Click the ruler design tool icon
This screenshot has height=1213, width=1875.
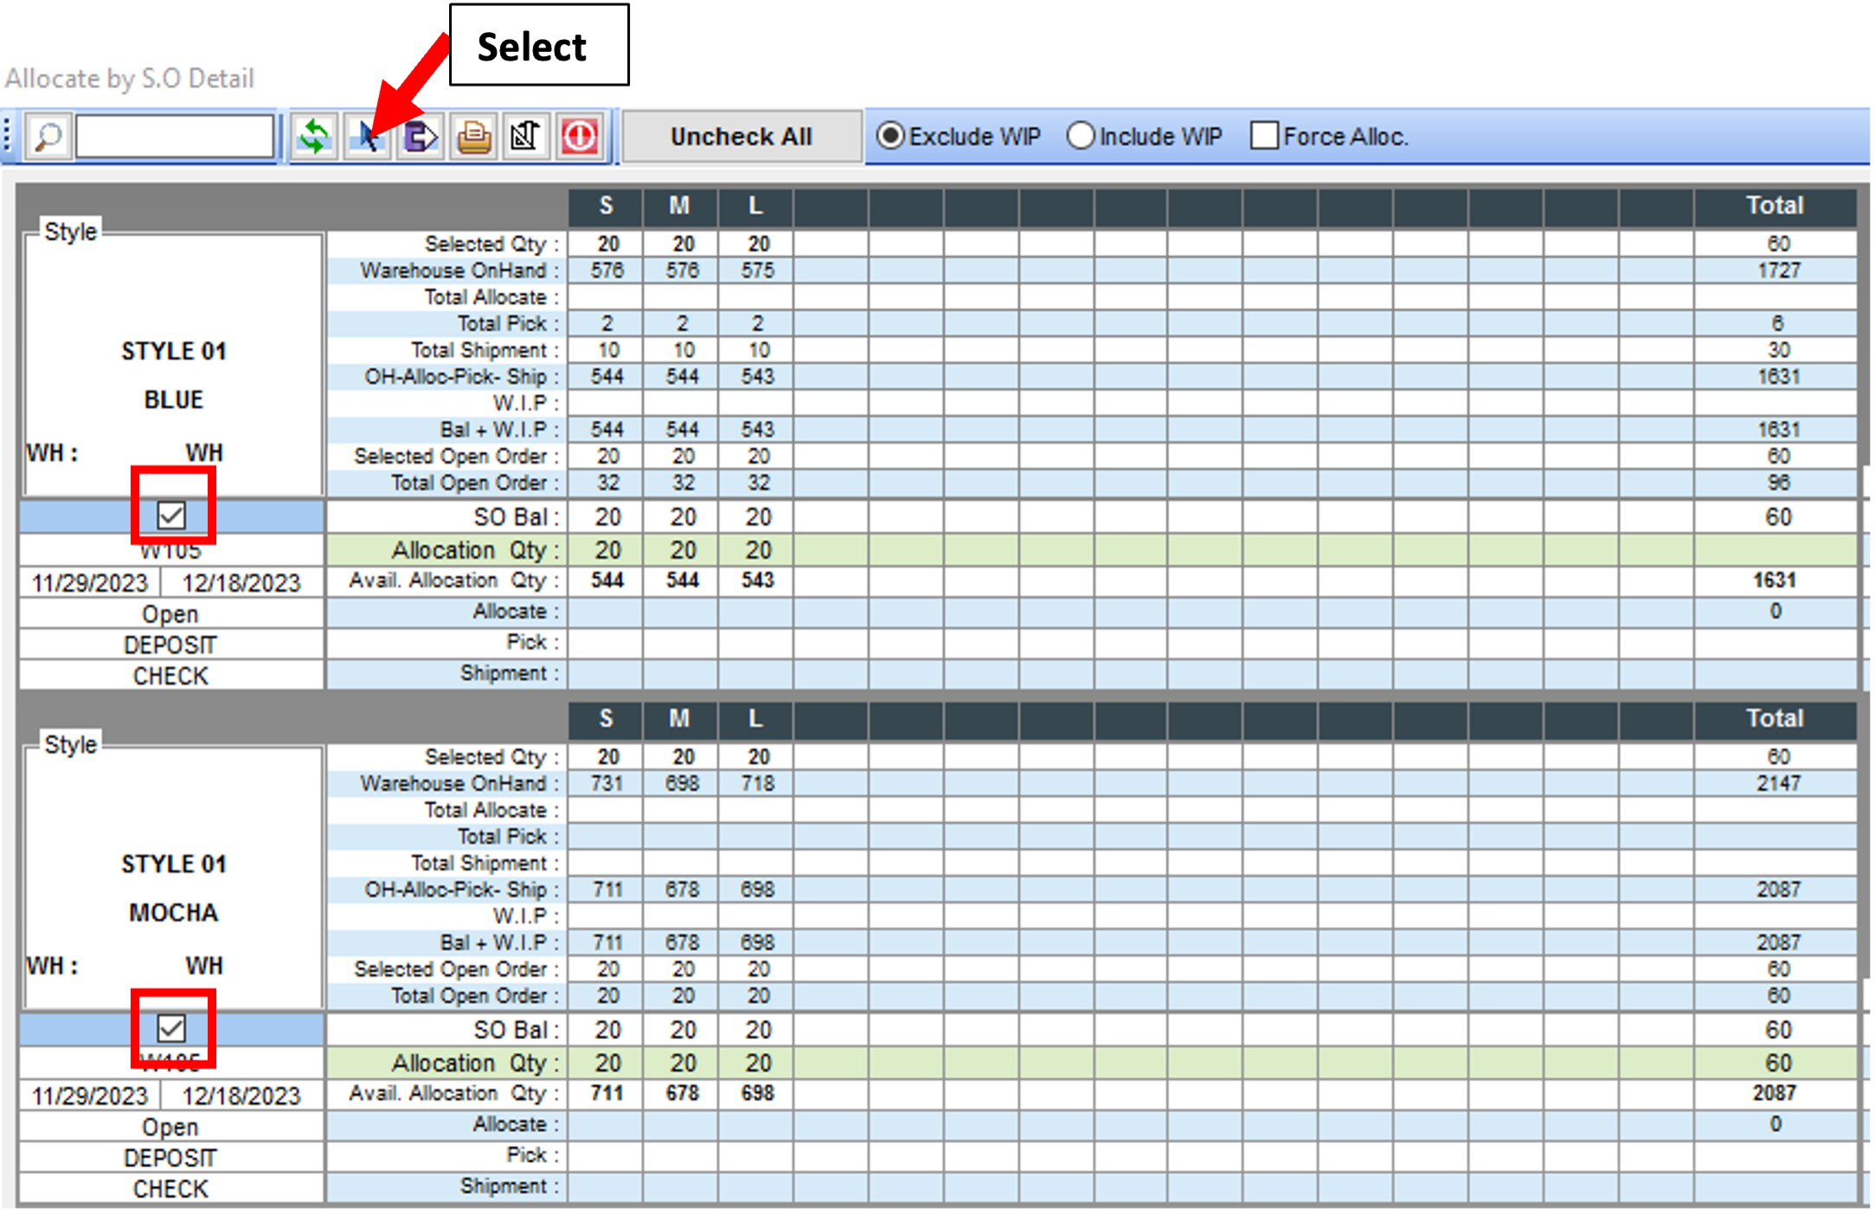point(526,137)
